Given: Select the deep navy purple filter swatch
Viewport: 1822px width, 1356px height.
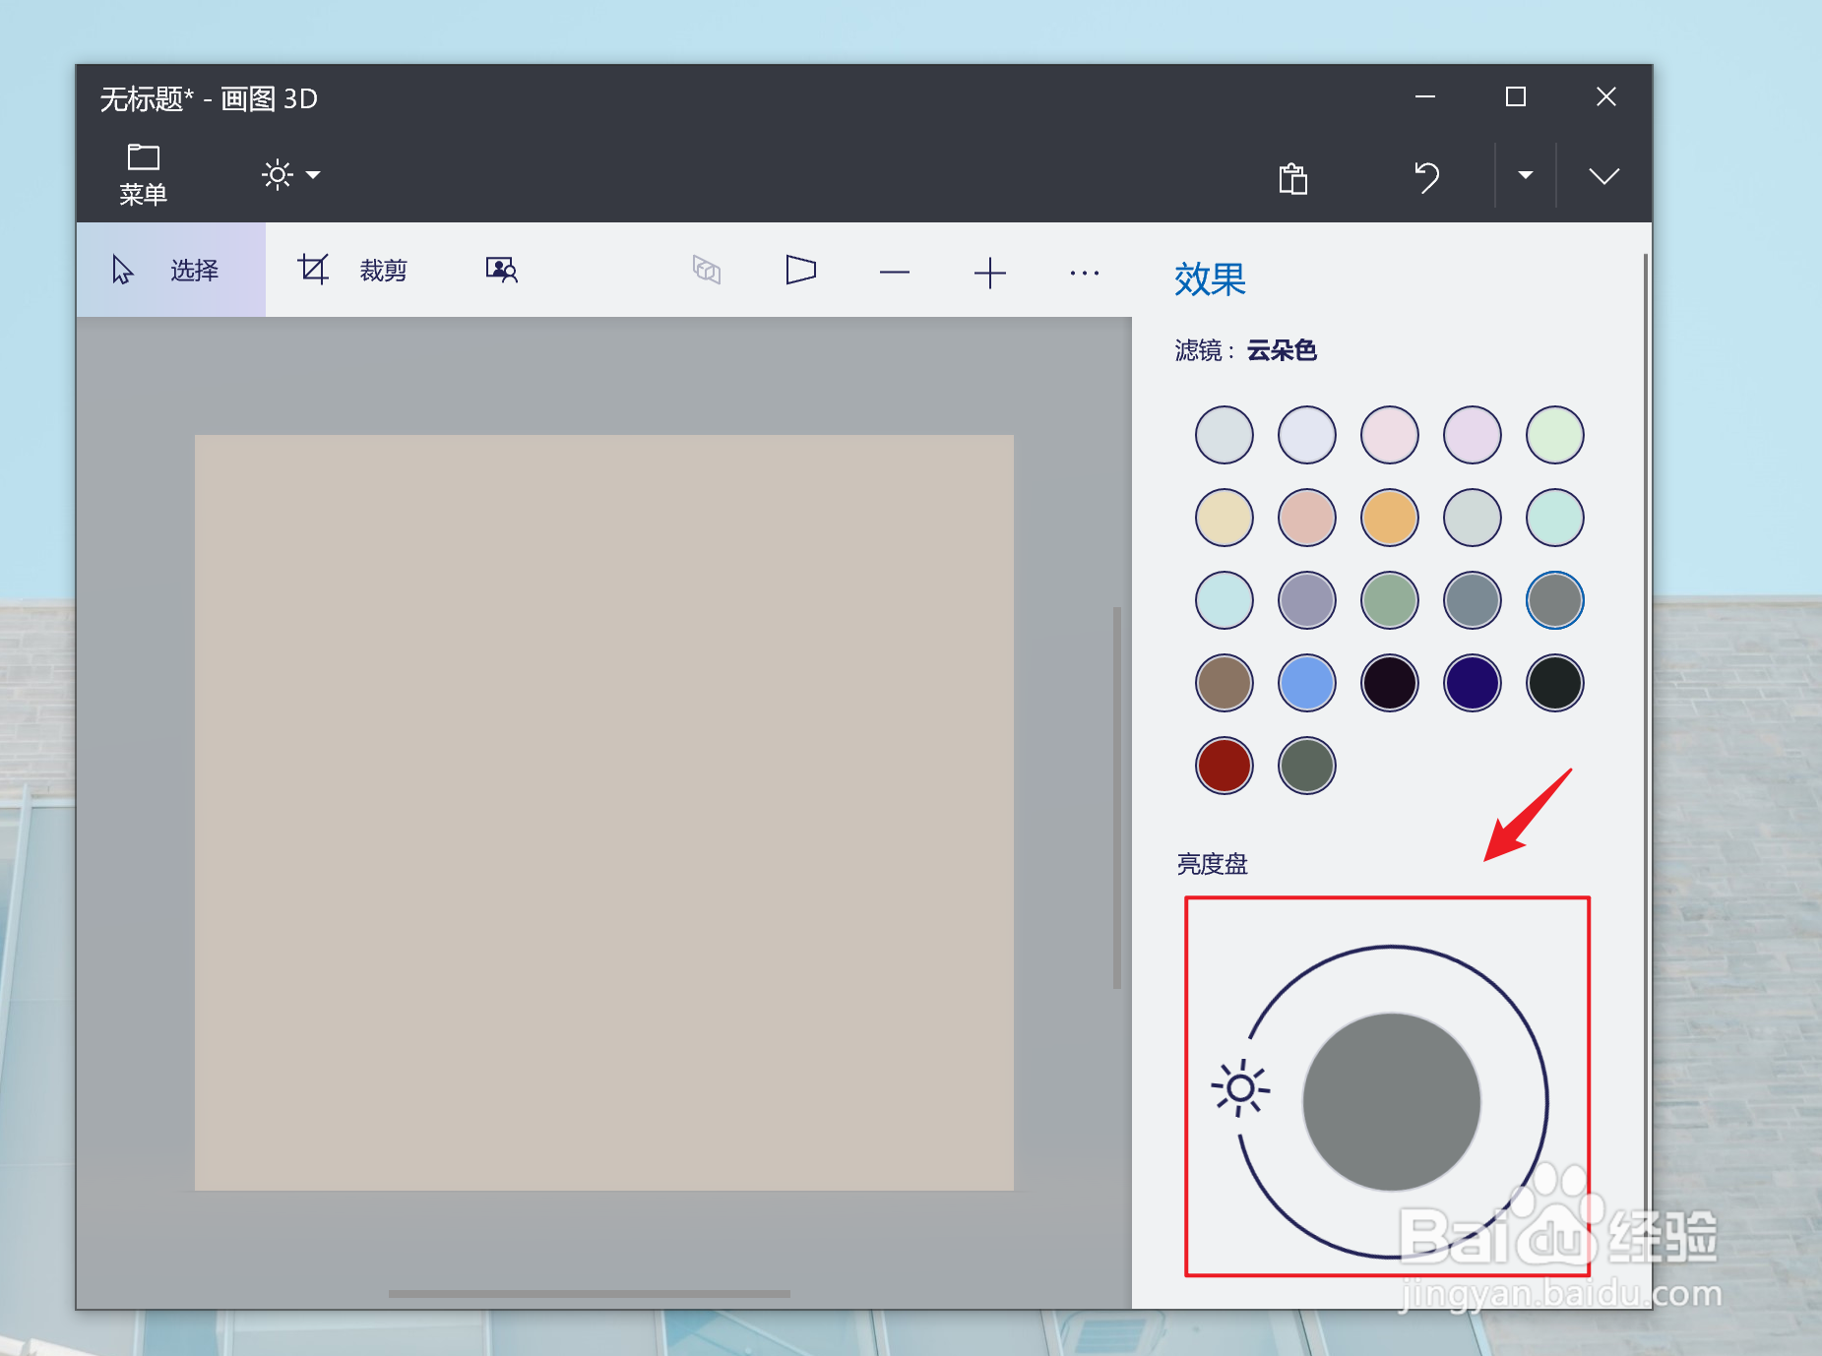Looking at the screenshot, I should 1473,683.
